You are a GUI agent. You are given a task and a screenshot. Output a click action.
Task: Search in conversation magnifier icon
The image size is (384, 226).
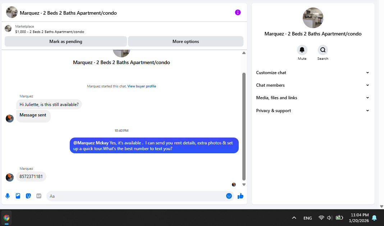pos(323,50)
